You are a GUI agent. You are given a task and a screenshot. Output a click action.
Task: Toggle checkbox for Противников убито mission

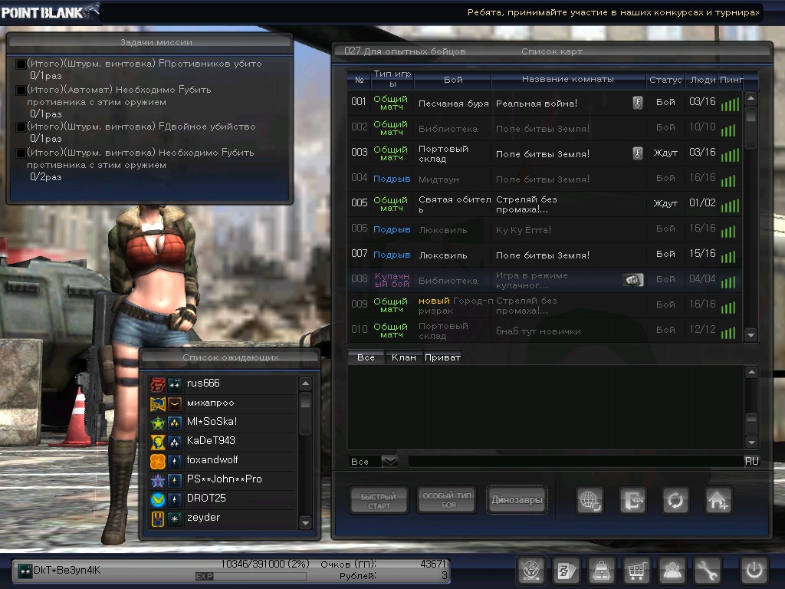21,64
